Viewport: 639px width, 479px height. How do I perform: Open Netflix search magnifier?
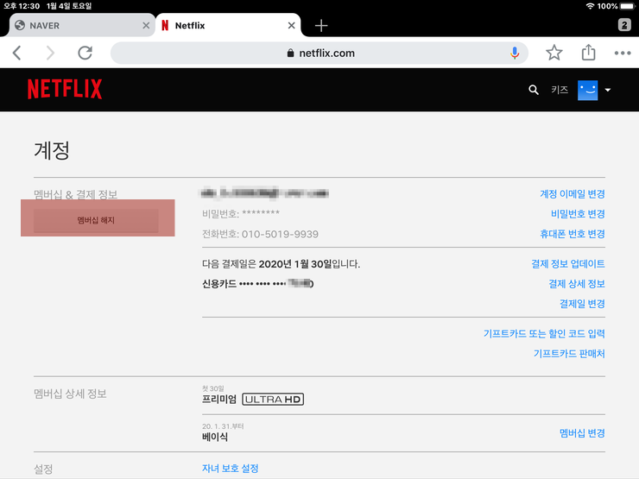(534, 90)
